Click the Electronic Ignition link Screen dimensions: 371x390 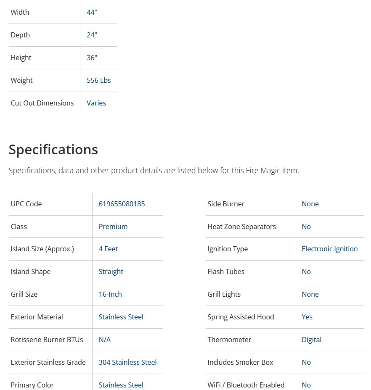click(x=329, y=249)
